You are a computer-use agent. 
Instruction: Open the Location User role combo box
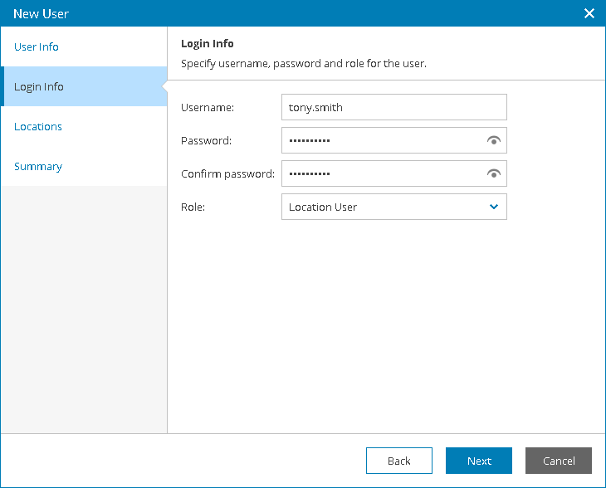tap(382, 207)
